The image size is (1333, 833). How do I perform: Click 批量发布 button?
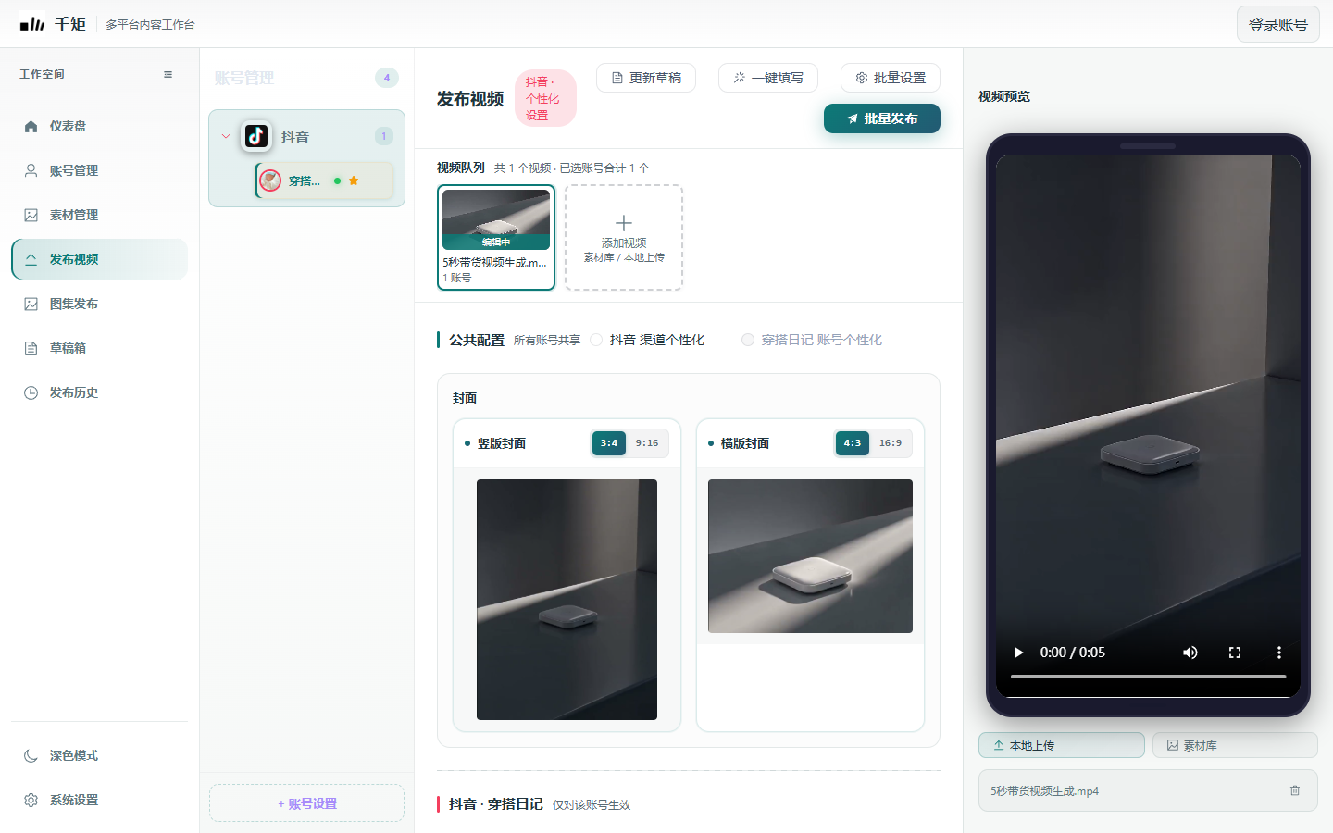(882, 118)
